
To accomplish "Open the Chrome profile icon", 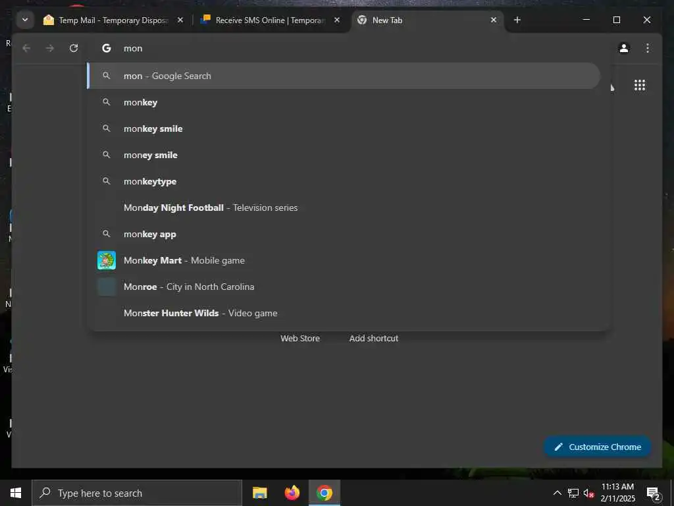I will pos(624,48).
